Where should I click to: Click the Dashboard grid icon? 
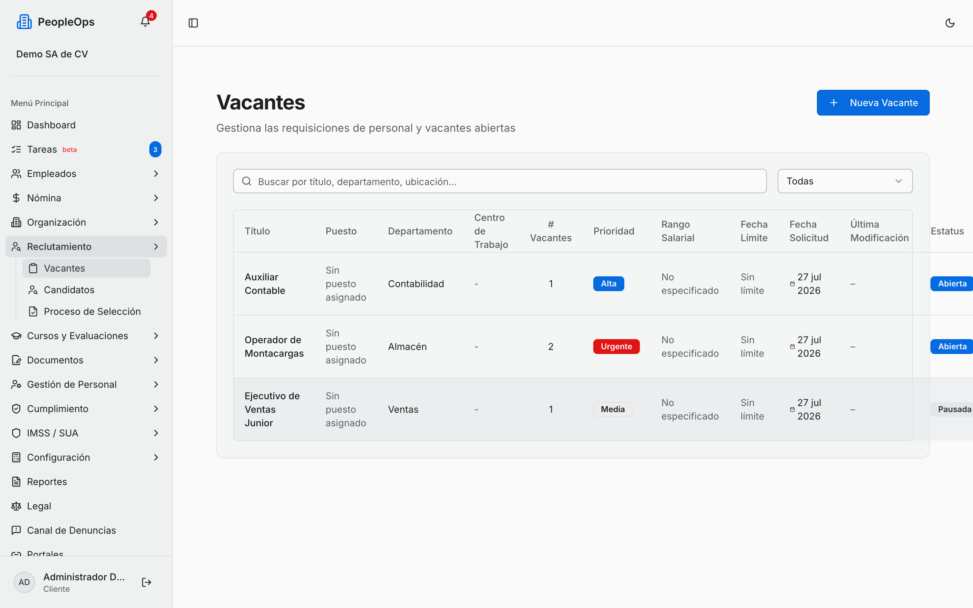pos(16,125)
